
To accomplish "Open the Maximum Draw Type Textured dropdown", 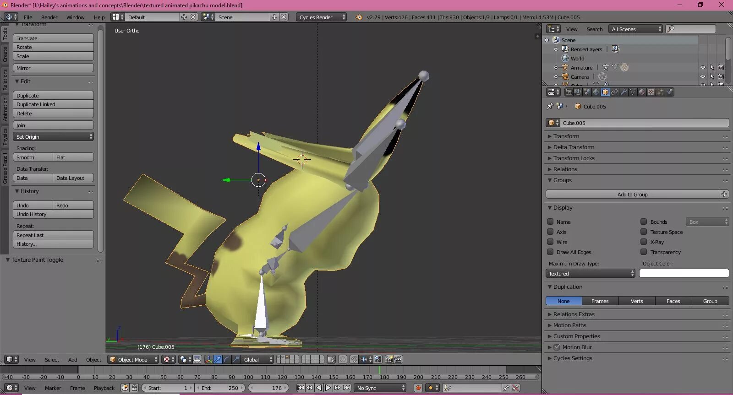I will pos(591,273).
